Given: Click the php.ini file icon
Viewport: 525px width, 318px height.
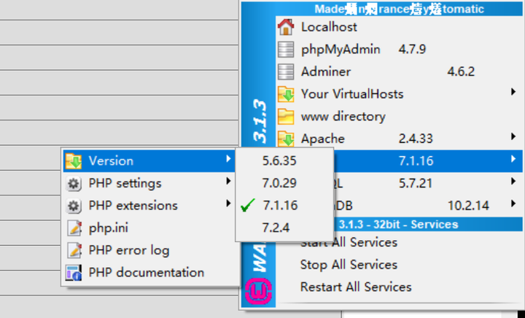Looking at the screenshot, I should pyautogui.click(x=74, y=228).
